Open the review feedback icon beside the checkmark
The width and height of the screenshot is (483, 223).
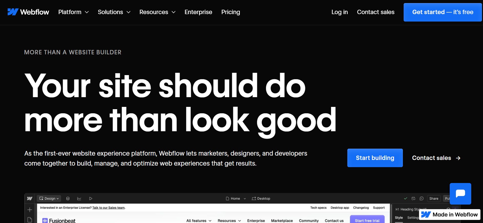[413, 198]
